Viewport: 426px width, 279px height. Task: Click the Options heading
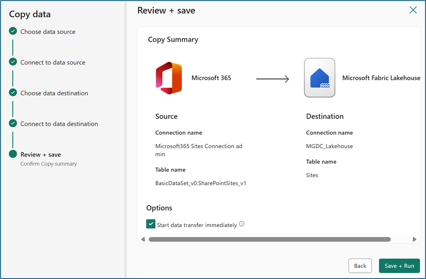(x=159, y=208)
